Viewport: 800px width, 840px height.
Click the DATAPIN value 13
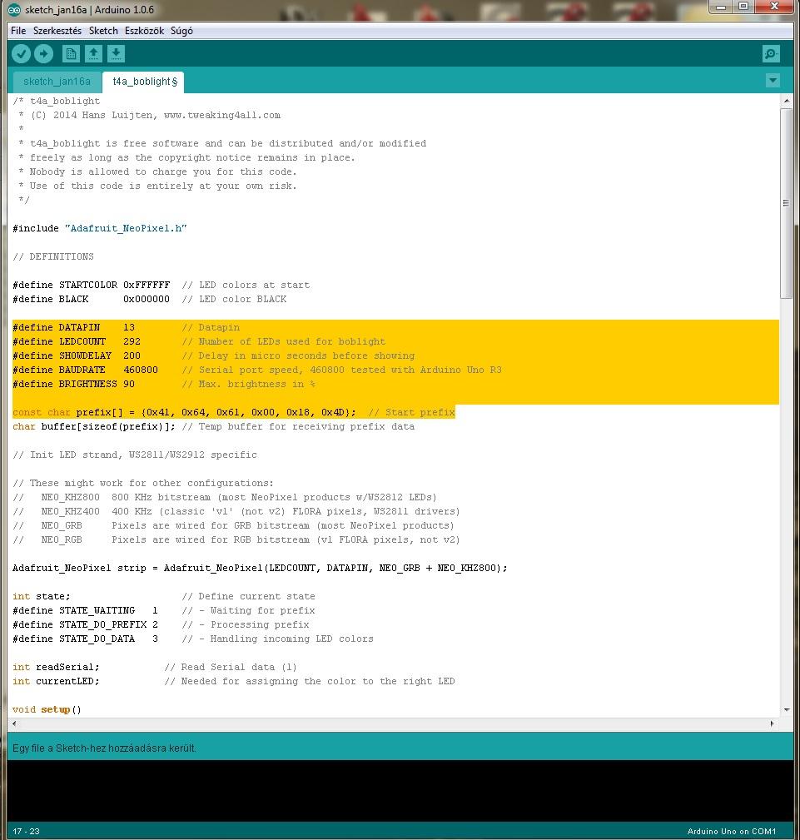pos(128,327)
